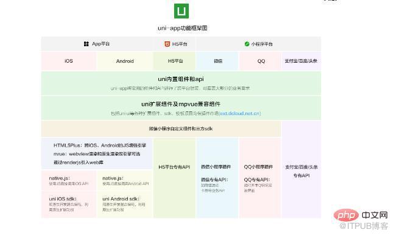This screenshot has width=394, height=235.
Task: Click the "uni iOS sdk" label
Action: point(63,199)
